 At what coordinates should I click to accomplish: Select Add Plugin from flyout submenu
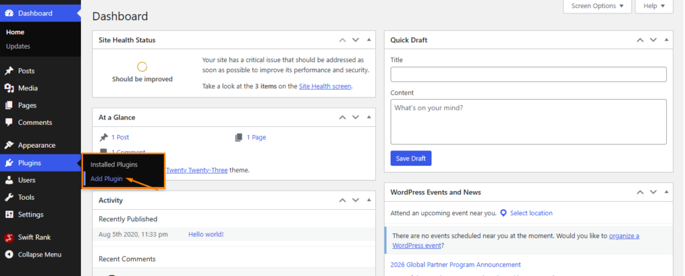106,179
